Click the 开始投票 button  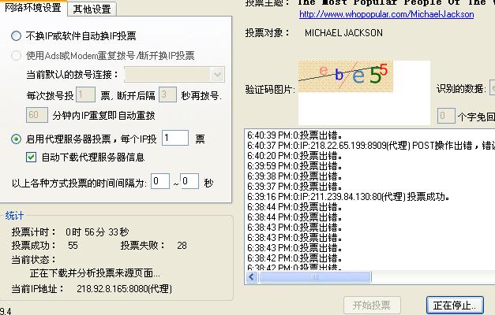[372, 305]
